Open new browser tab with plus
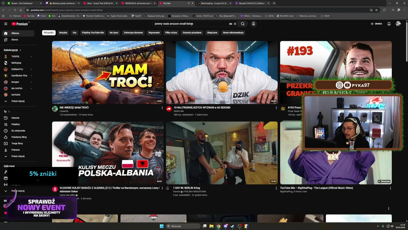The height and width of the screenshot is (230, 408). (274, 3)
